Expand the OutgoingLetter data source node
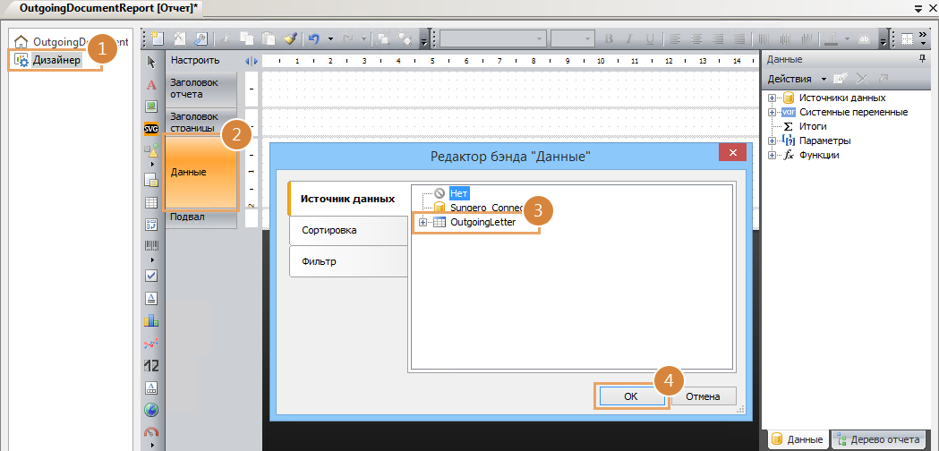Image resolution: width=939 pixels, height=451 pixels. [x=423, y=222]
